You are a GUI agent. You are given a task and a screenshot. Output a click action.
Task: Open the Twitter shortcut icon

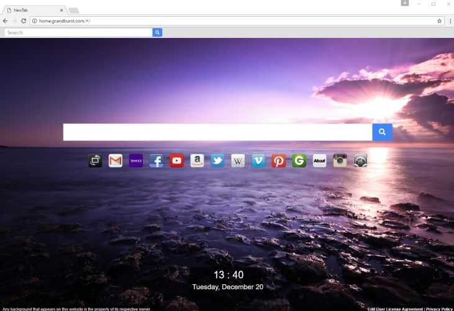[x=217, y=160]
